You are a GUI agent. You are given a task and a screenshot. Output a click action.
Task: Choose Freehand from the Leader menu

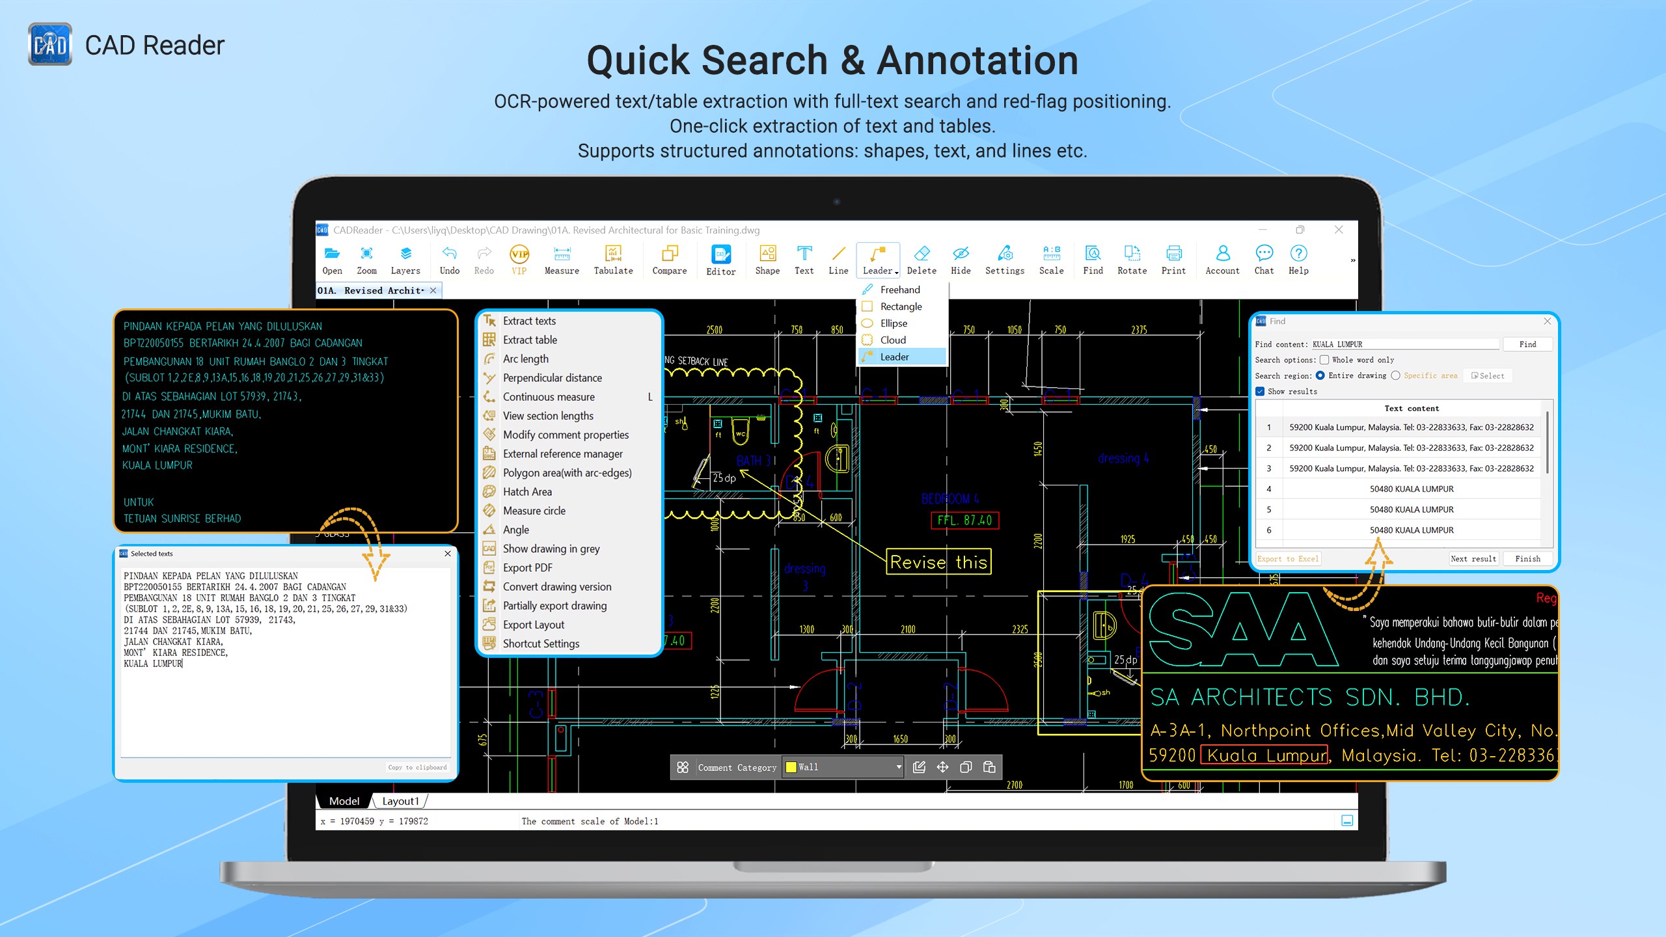(x=900, y=290)
